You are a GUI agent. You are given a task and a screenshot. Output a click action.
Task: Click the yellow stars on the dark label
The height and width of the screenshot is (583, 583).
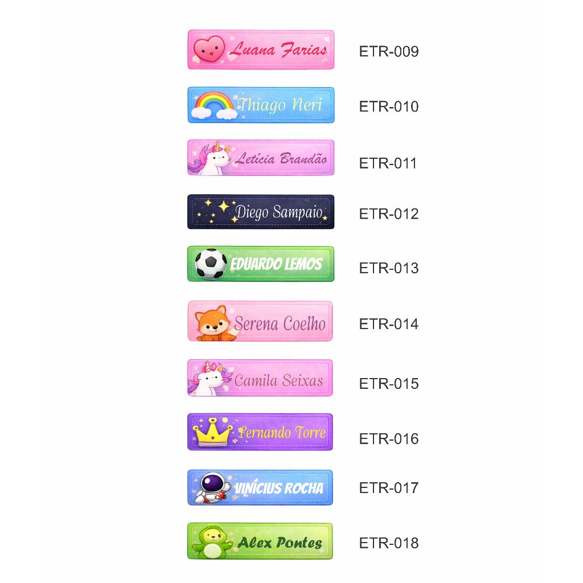[215, 210]
